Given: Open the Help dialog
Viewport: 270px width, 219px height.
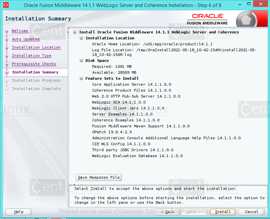Looking at the screenshot, I should coord(19,212).
